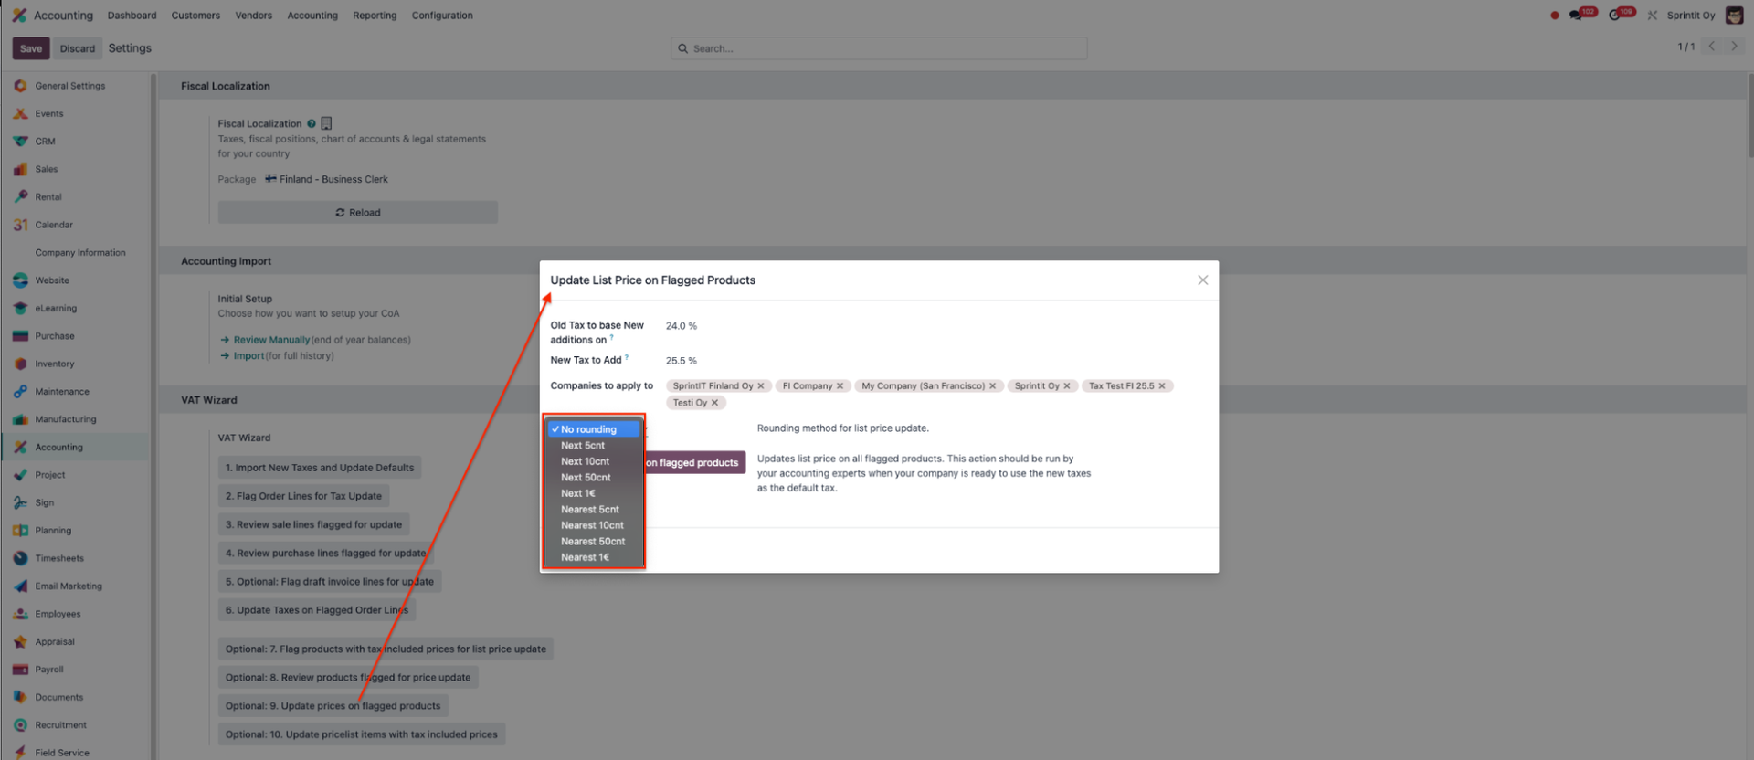
Task: Open the Reporting menu
Action: 375,16
